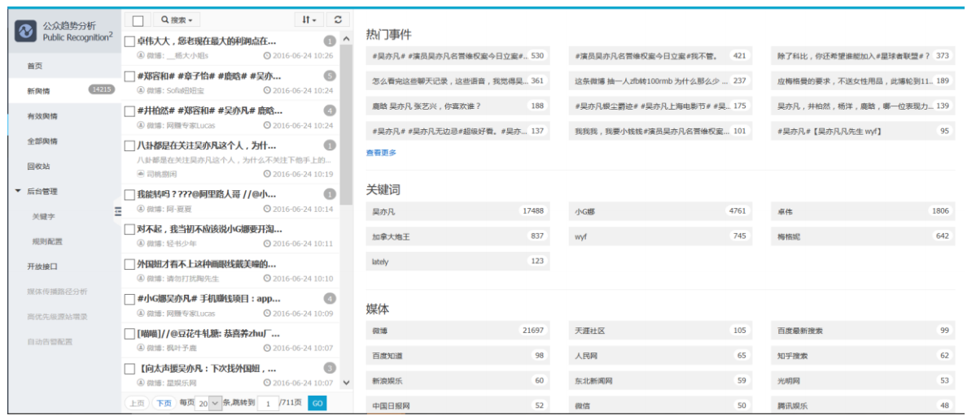Open hot event with count 421
Screen dimensions: 976x420
(x=660, y=56)
